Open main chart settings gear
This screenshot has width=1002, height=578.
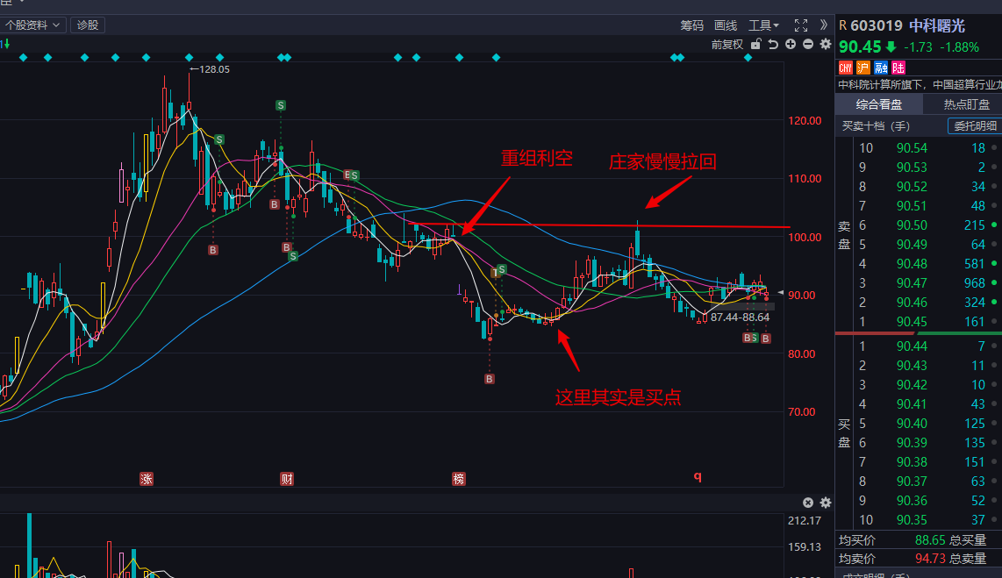click(x=825, y=44)
